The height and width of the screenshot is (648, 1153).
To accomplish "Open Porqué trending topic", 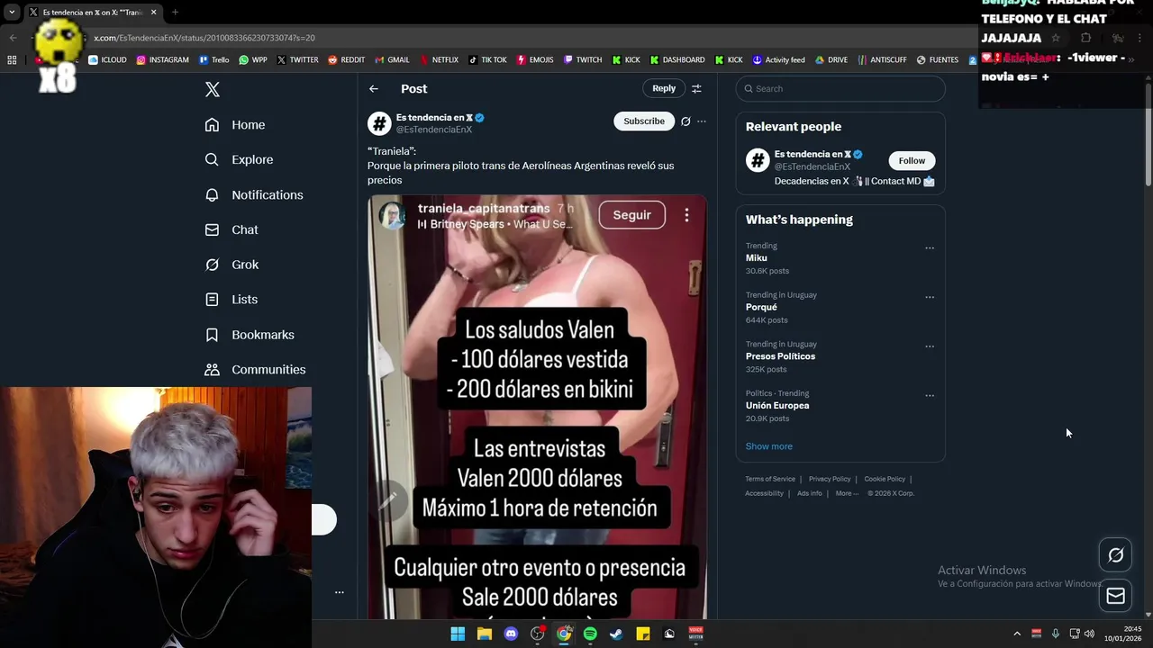I will pyautogui.click(x=761, y=307).
